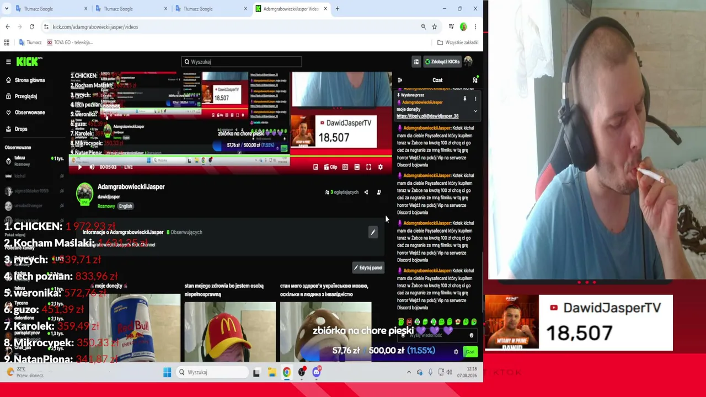Click the Edytuj panel button
Image resolution: width=706 pixels, height=397 pixels.
[368, 268]
